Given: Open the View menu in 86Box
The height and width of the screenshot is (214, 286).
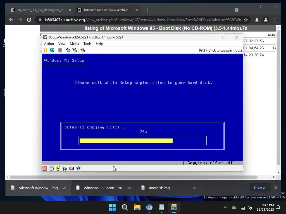Looking at the screenshot, I should pyautogui.click(x=62, y=44).
